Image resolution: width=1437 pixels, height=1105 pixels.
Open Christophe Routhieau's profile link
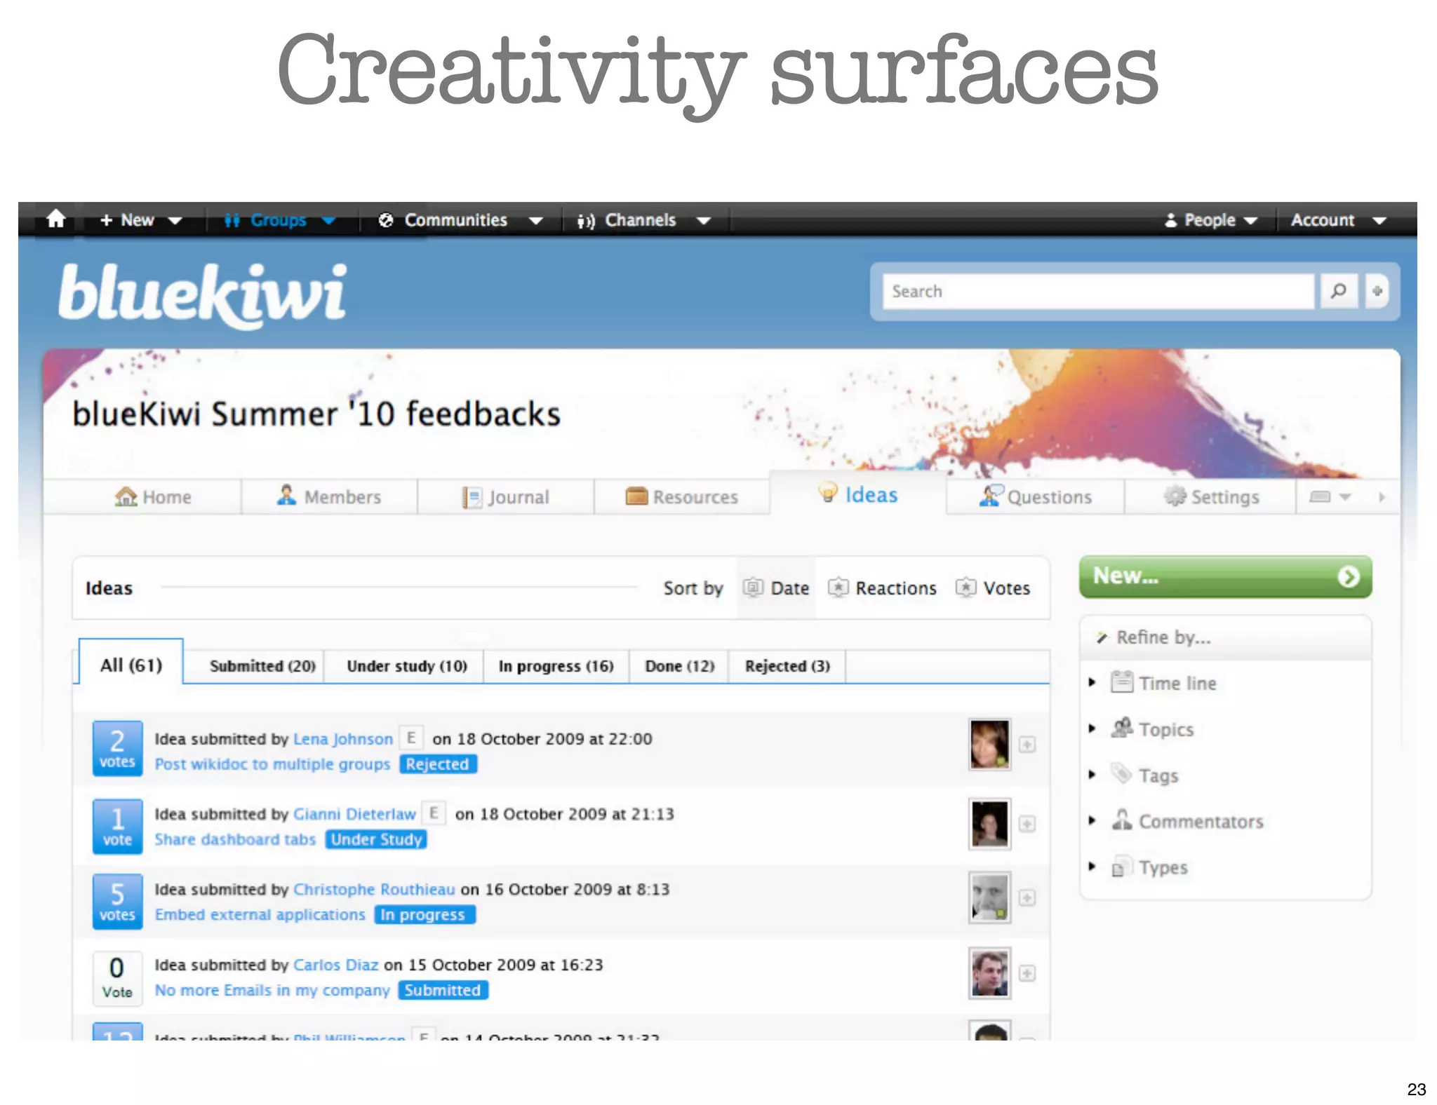374,889
